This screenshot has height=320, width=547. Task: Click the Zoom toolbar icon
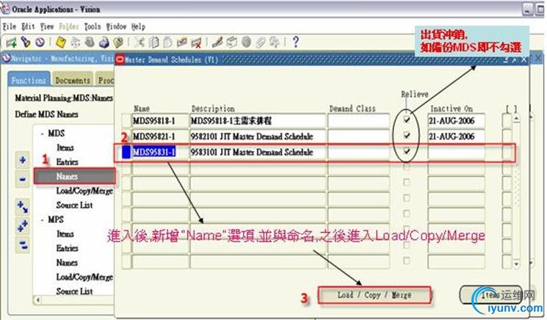(232, 42)
